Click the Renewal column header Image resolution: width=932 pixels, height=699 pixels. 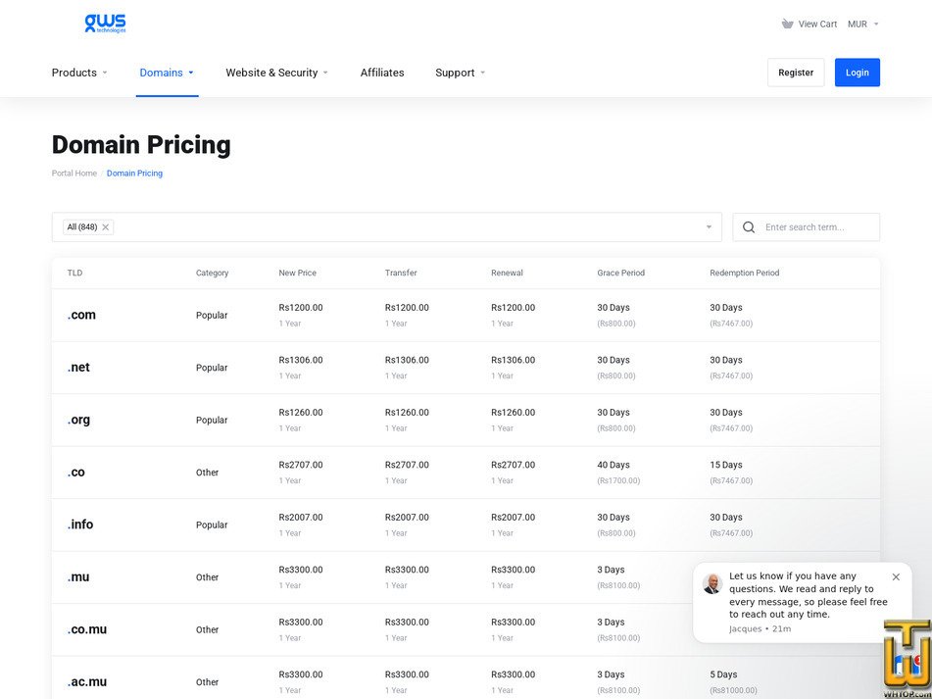(x=507, y=273)
